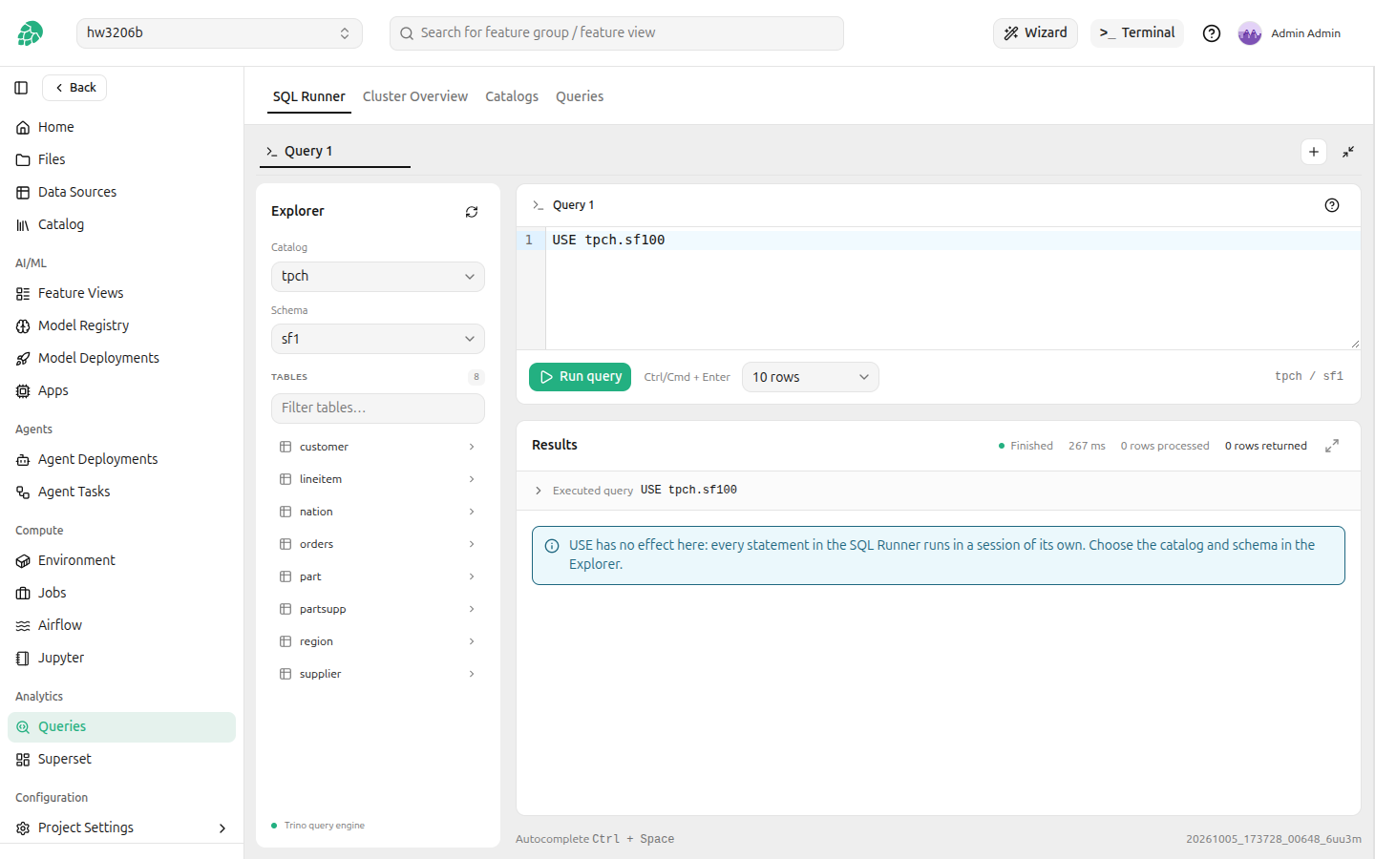Open Feature Views in the sidebar
The width and height of the screenshot is (1375, 859).
(x=121, y=293)
